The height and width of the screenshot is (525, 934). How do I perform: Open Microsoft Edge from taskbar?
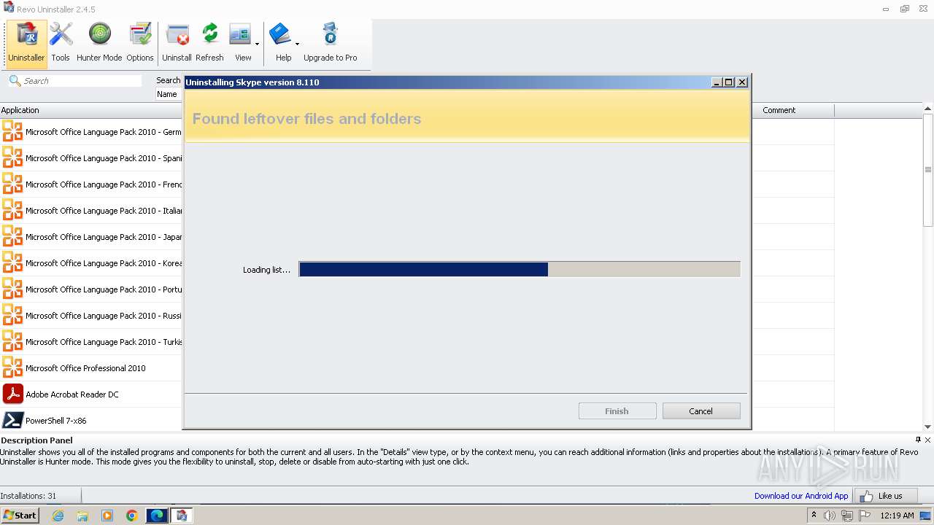[x=157, y=516]
